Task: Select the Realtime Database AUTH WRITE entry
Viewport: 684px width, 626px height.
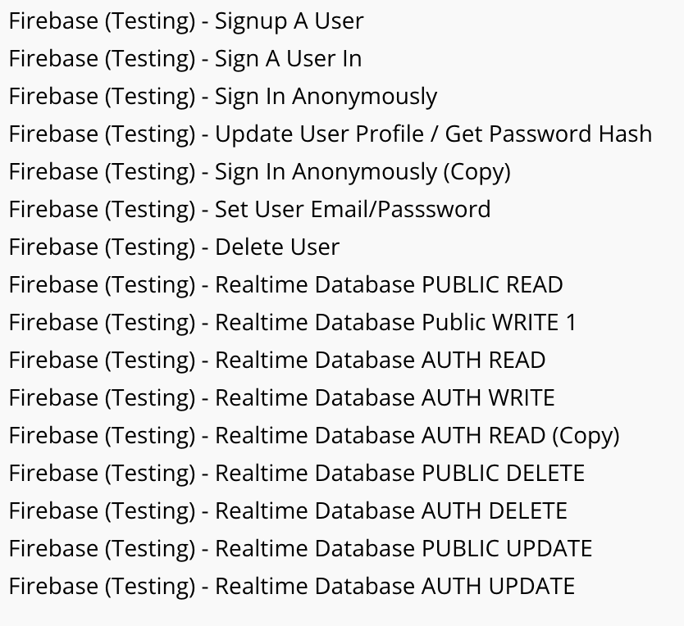Action: (x=281, y=398)
